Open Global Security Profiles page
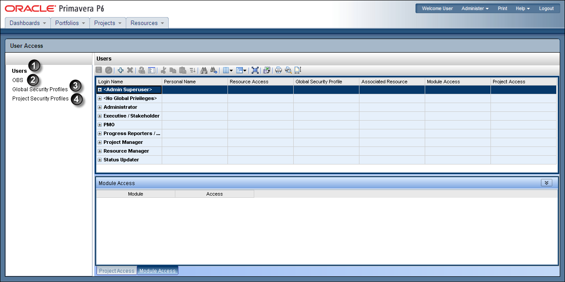565x282 pixels. point(40,89)
